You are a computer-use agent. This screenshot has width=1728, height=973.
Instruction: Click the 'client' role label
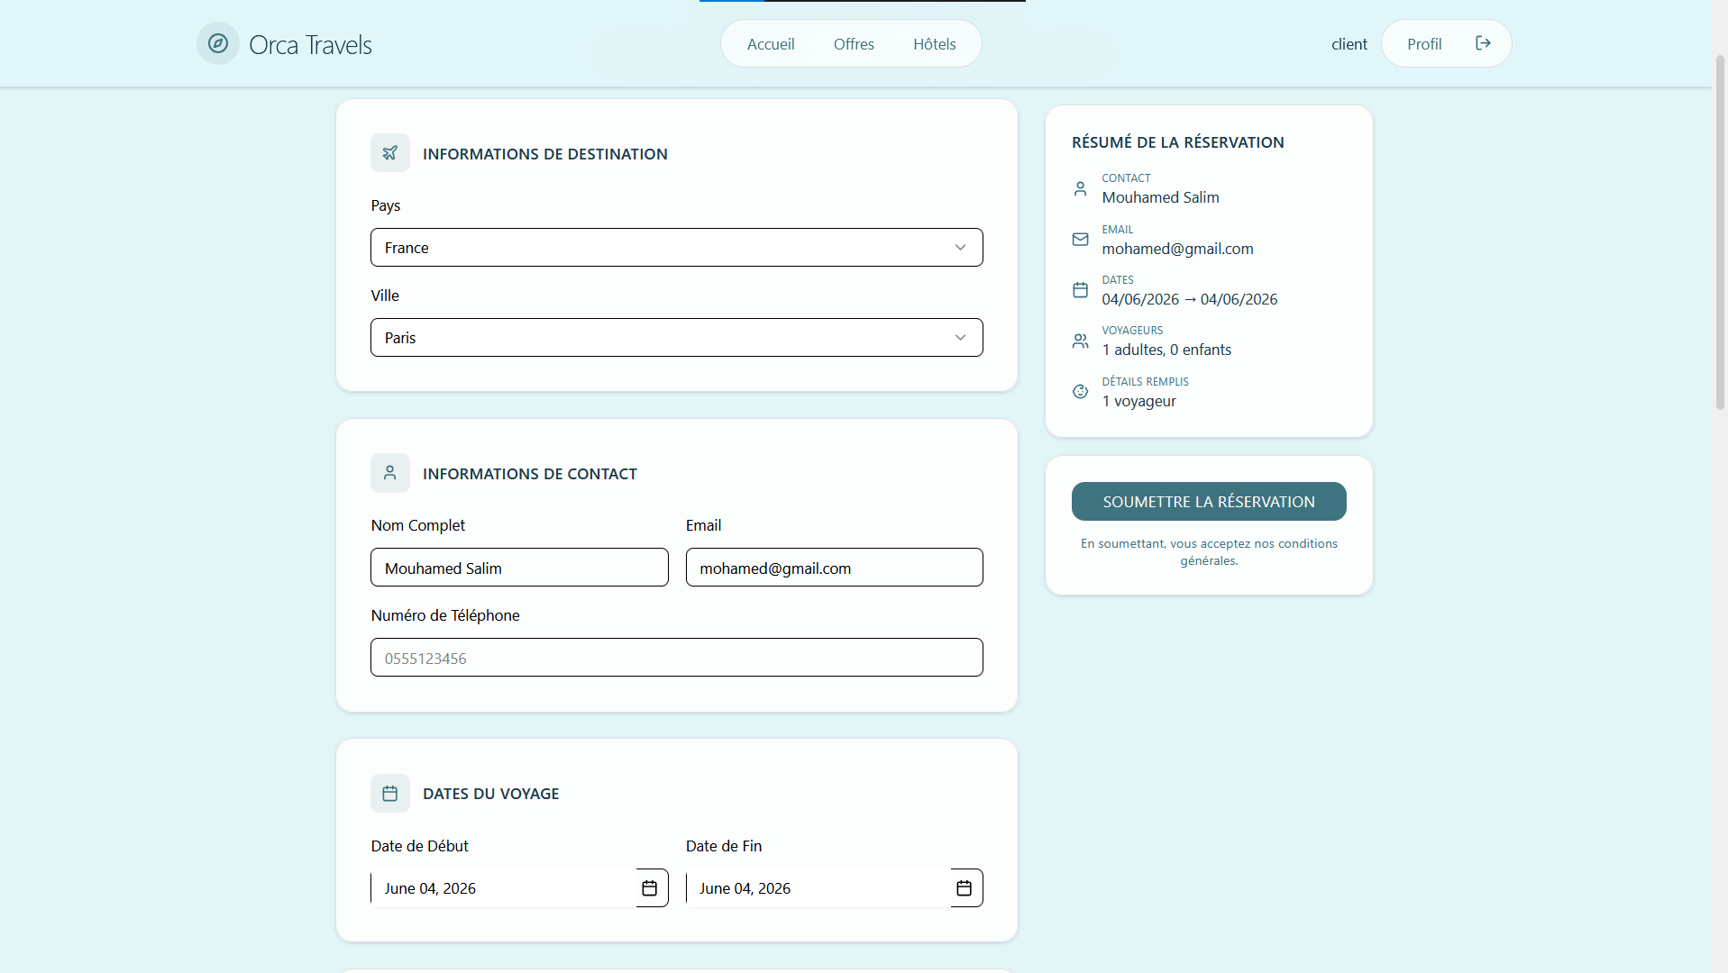tap(1349, 44)
